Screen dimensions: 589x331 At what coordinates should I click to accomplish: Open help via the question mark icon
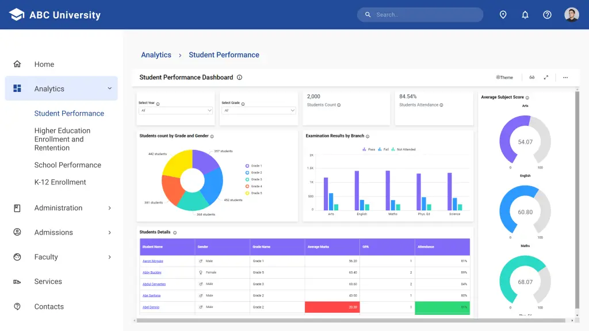click(547, 14)
